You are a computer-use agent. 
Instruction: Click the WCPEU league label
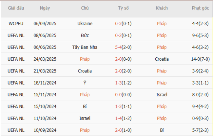[x=16, y=24]
